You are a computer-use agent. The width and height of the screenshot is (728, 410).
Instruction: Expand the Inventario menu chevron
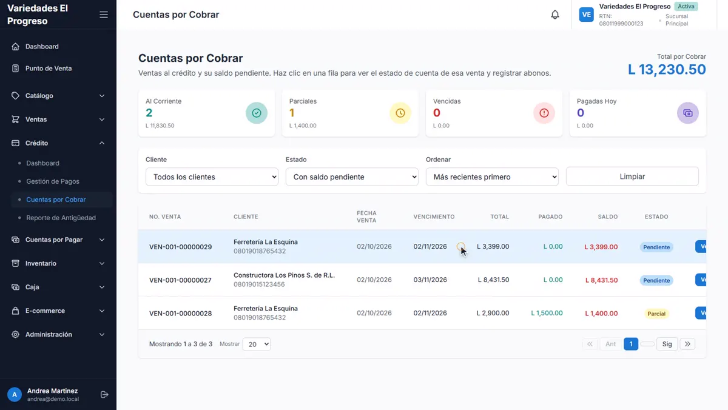point(102,263)
